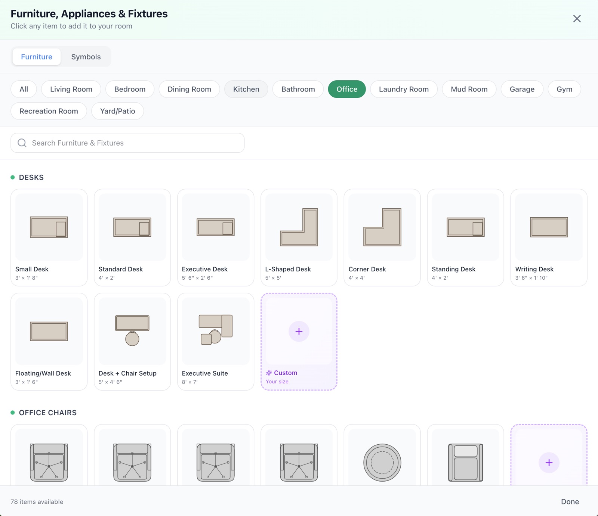Focus the Search Furniture & Fixtures field
This screenshot has height=516, width=598.
[128, 143]
